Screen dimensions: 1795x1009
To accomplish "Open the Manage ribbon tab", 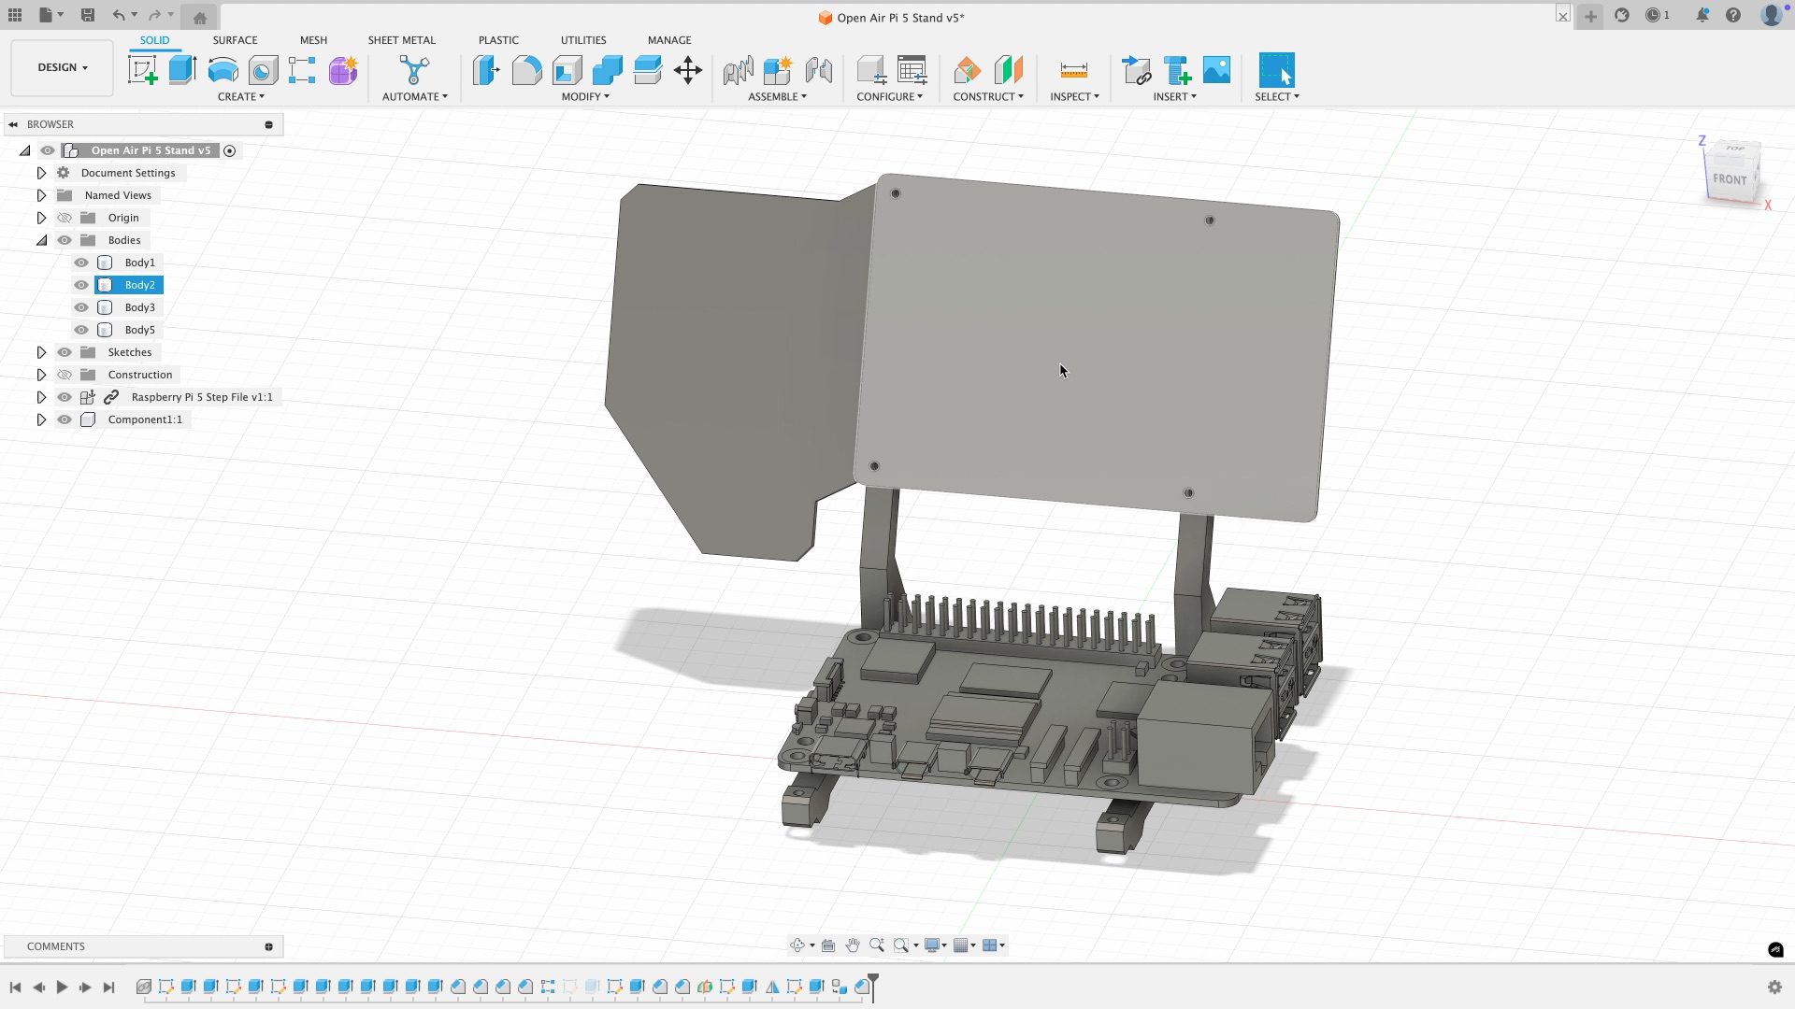I will point(669,40).
